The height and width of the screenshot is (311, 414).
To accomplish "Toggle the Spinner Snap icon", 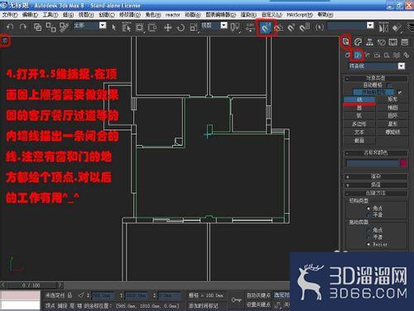I will point(305,27).
